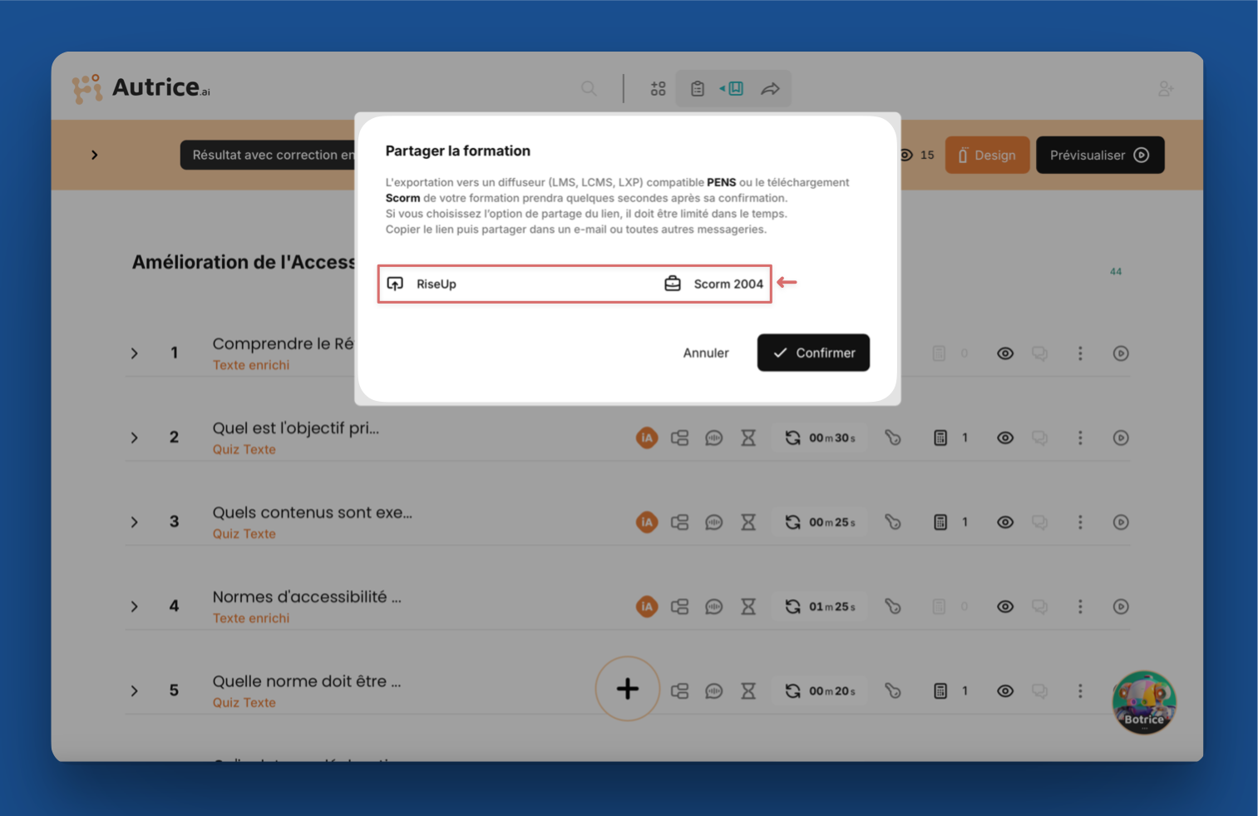Expand row 2 Quel est l'objectif

click(x=135, y=438)
